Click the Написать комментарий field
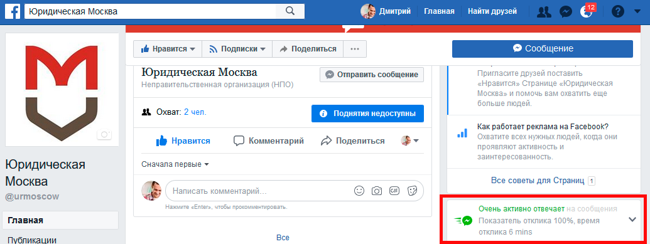This screenshot has height=244, width=650. pyautogui.click(x=257, y=191)
